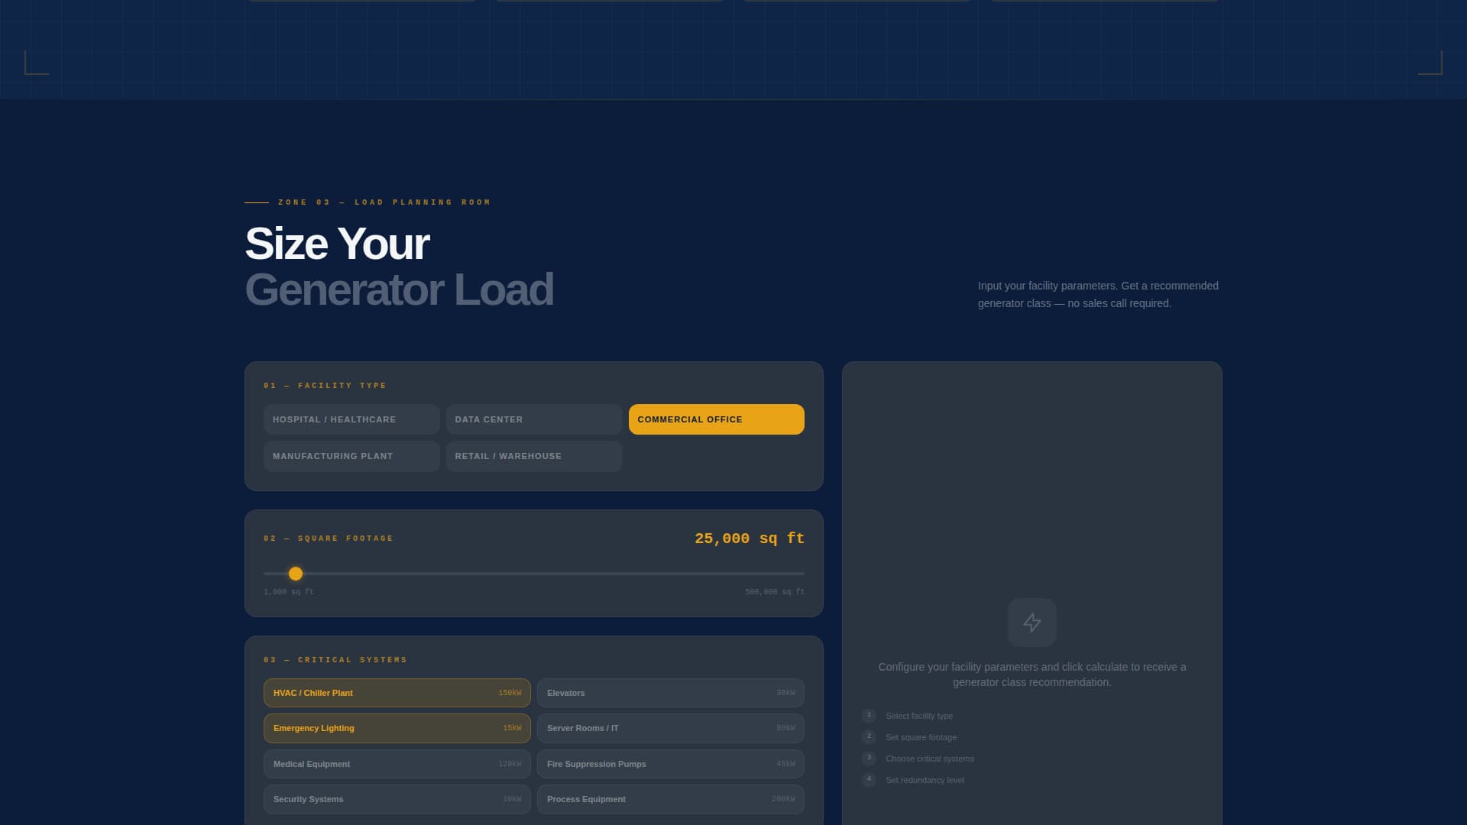Select the Retail / Warehouse facility type
Viewport: 1467px width, 825px height.
[533, 456]
